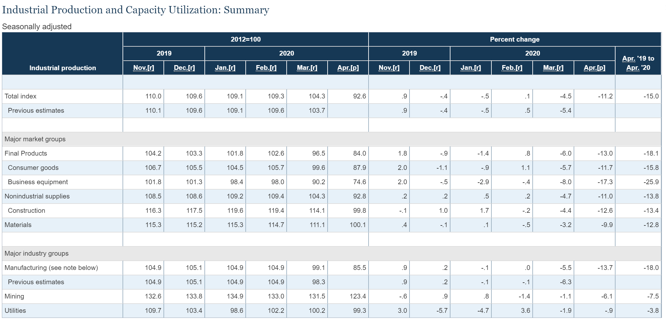
Task: Select the Apr. '19 to Apr. '20 column header
Action: (x=638, y=63)
